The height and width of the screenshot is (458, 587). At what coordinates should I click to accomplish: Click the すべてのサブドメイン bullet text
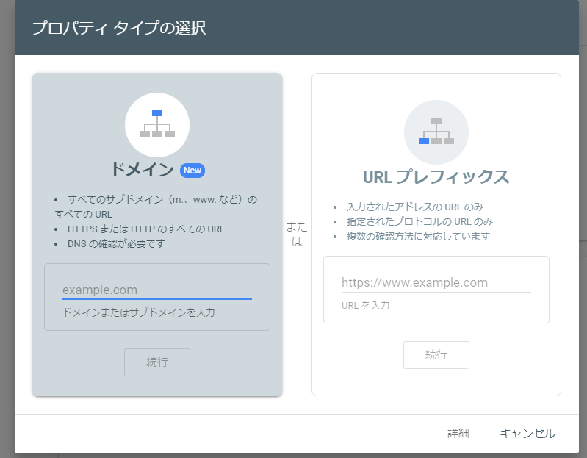[162, 199]
